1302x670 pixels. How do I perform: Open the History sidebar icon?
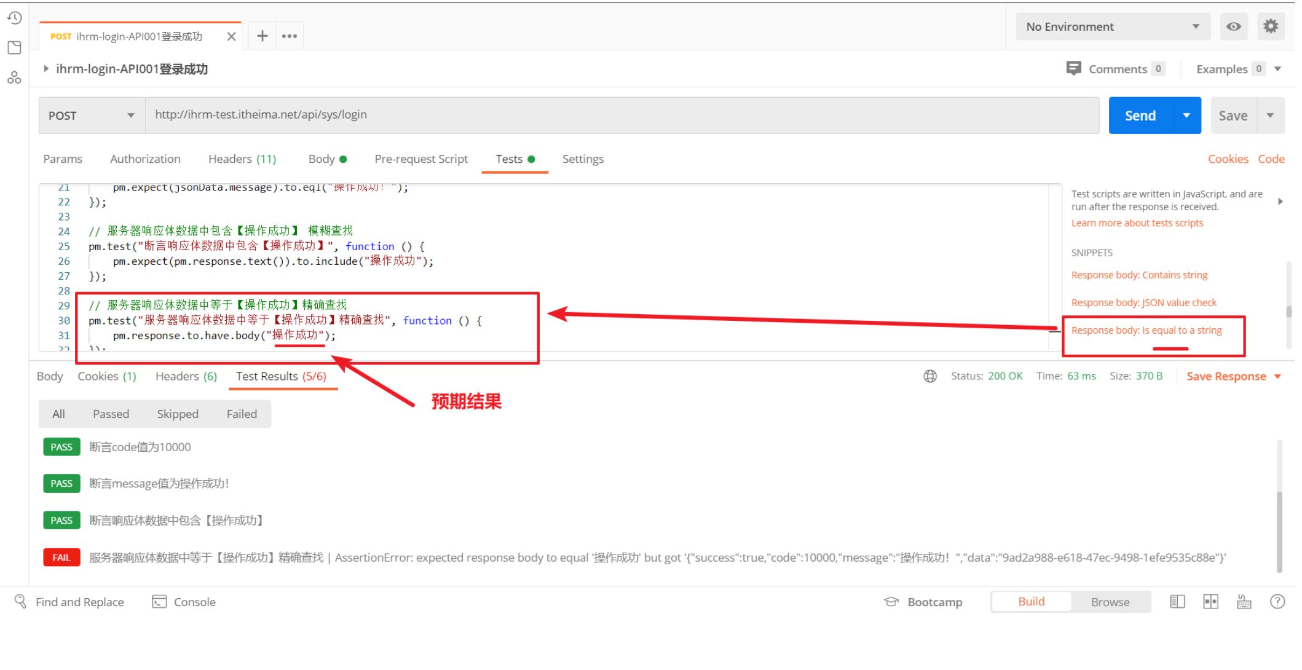pyautogui.click(x=14, y=18)
